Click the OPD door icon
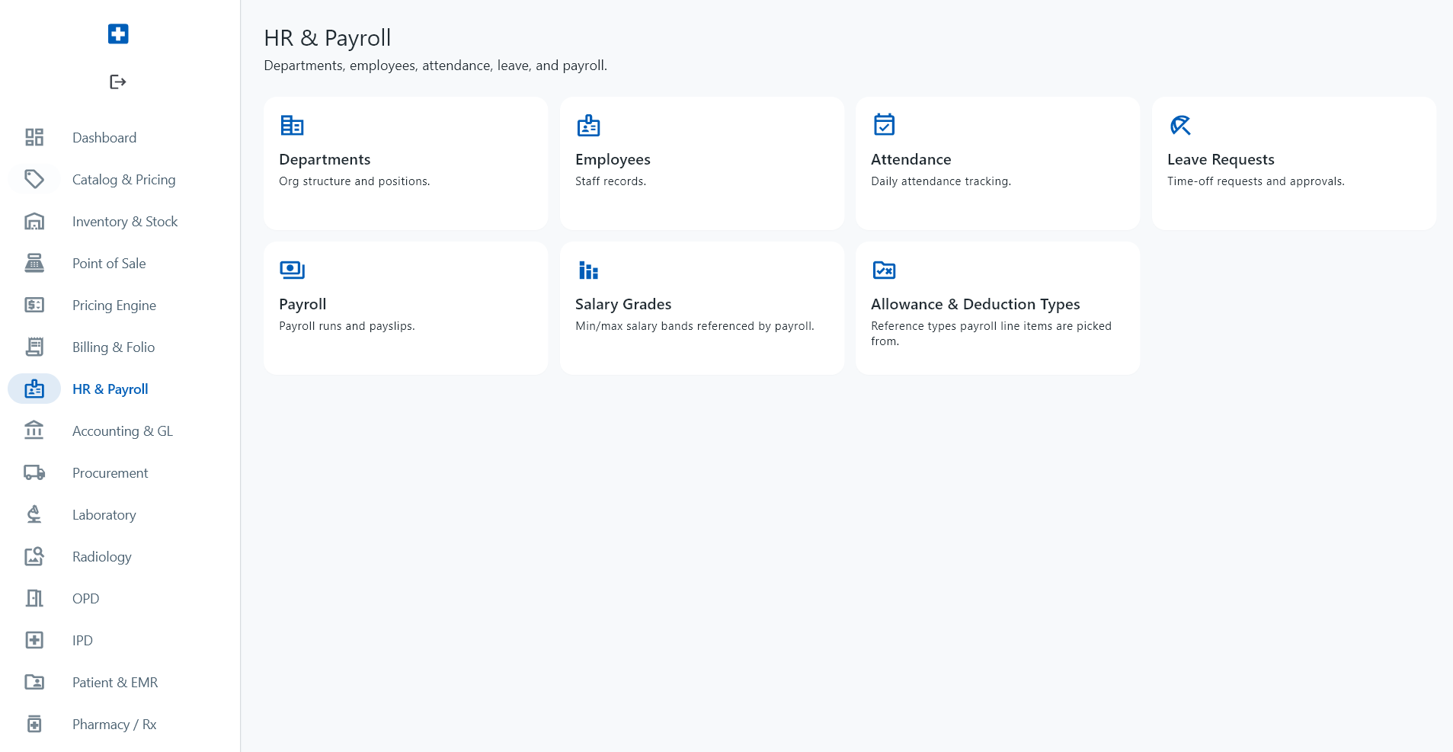Screen dimensions: 1453x752 (x=34, y=598)
